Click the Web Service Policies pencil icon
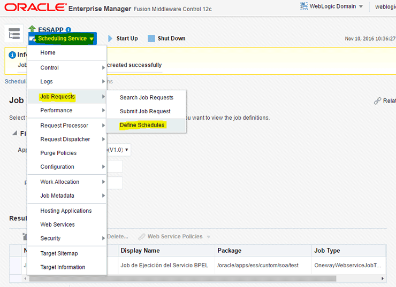This screenshot has width=396, height=287. tap(142, 237)
